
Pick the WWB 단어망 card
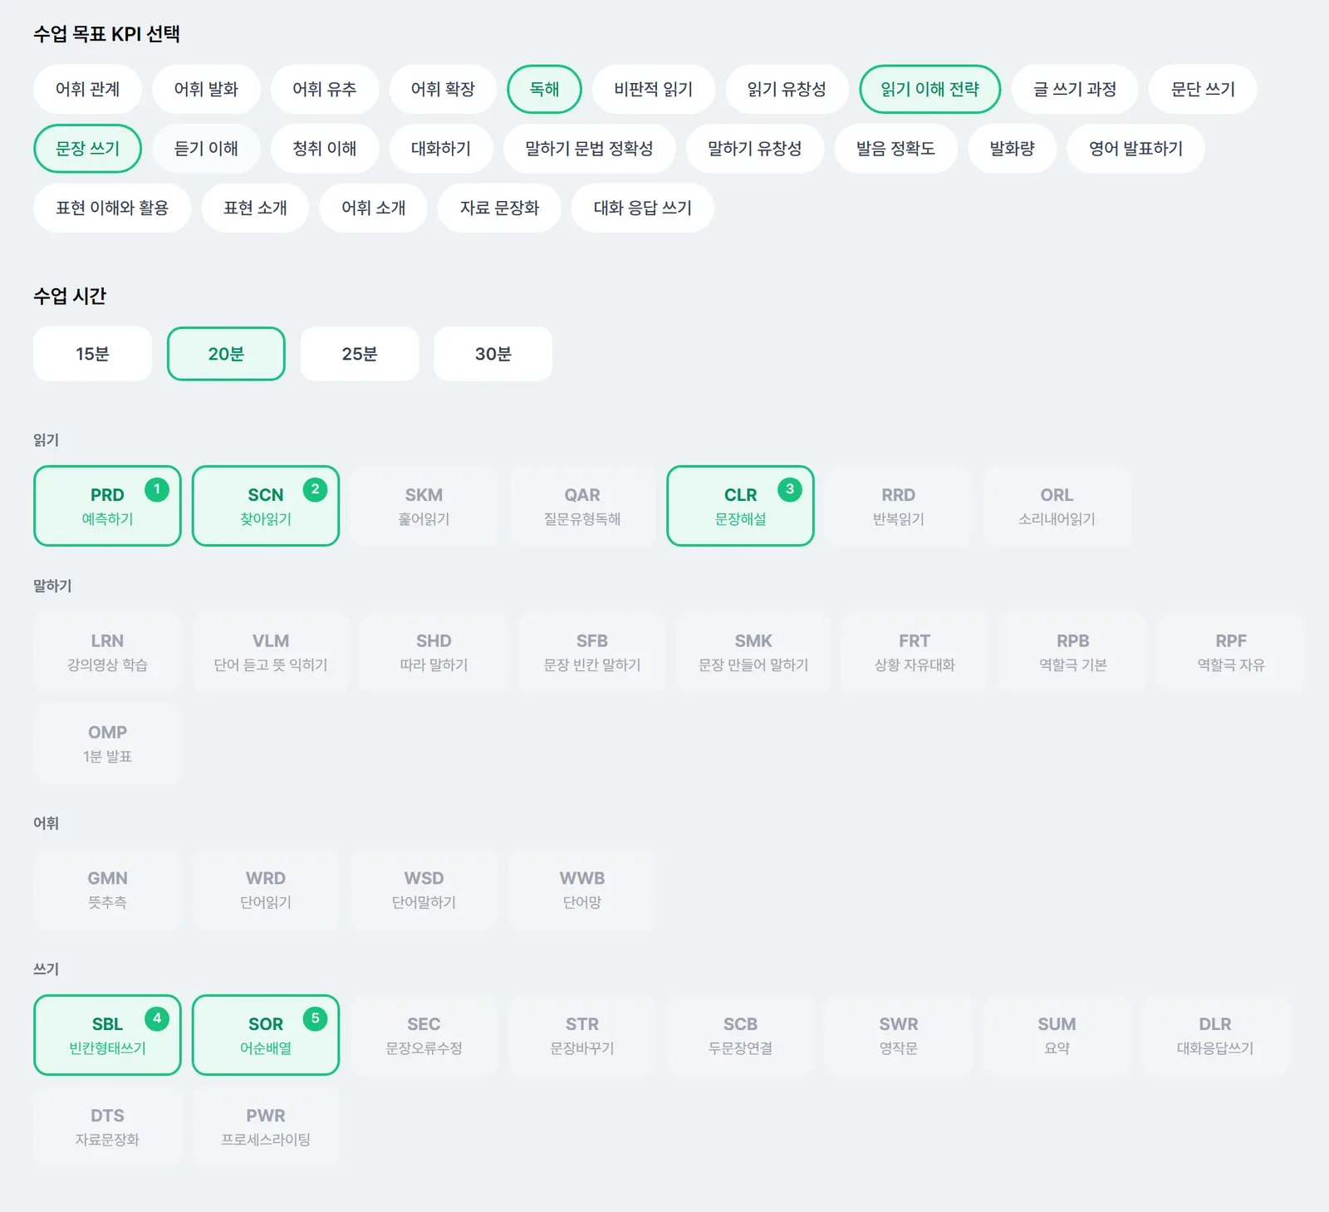tap(582, 890)
